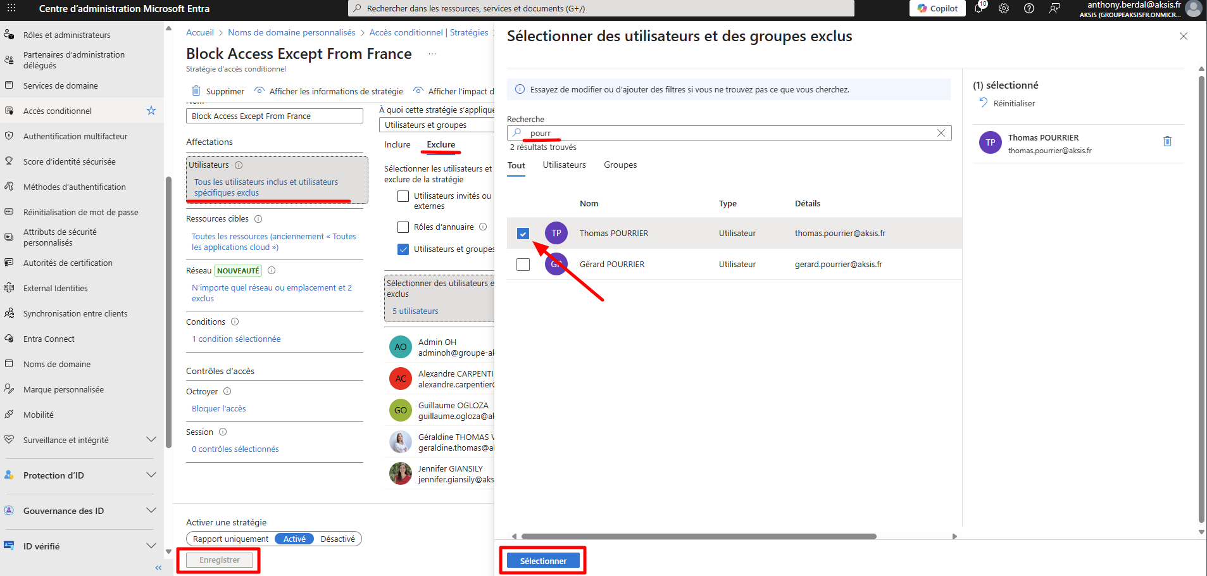Viewport: 1207px width, 576px height.
Task: Open Authentification multifacteur in sidebar
Action: (x=75, y=136)
